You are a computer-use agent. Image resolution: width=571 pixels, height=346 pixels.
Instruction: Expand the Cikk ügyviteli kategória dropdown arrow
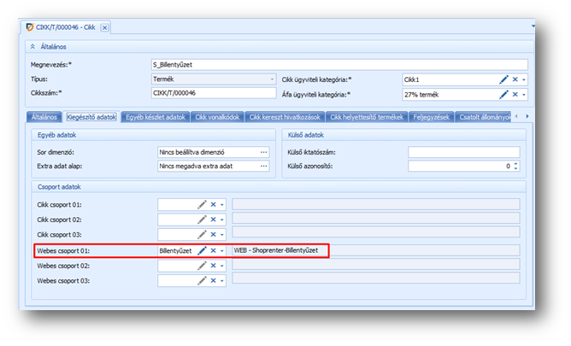(x=524, y=79)
